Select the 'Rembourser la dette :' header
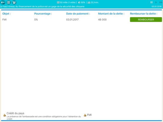This screenshot has width=163, height=122. point(144,14)
